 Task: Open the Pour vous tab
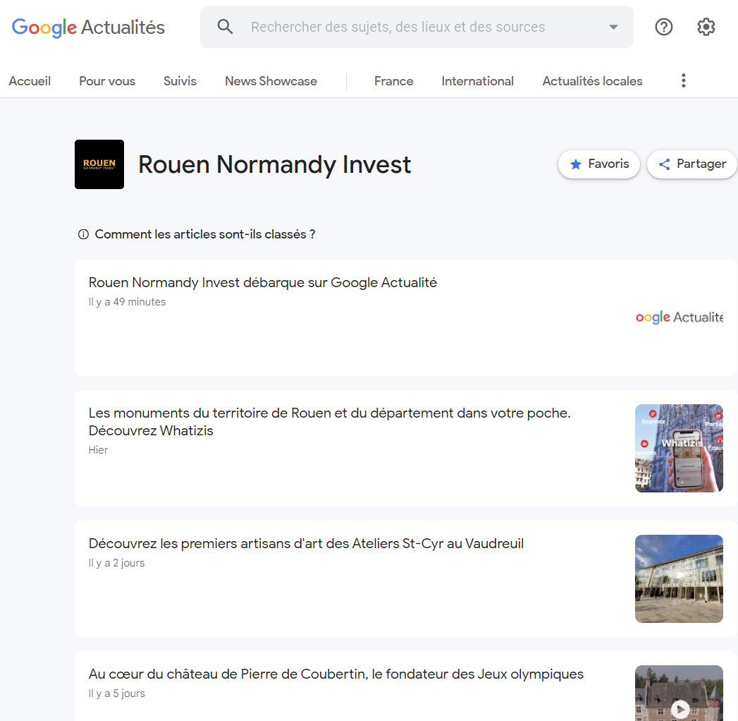click(x=107, y=81)
